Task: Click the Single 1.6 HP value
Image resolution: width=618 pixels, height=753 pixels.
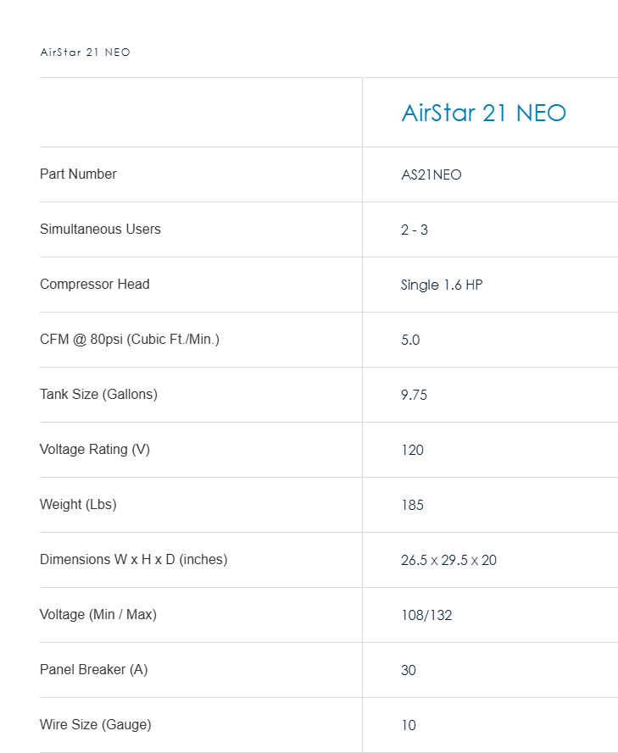Action: coord(441,285)
